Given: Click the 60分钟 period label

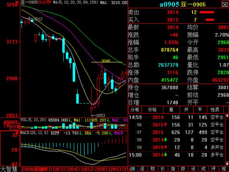Looking at the screenshot, I should (44, 2).
